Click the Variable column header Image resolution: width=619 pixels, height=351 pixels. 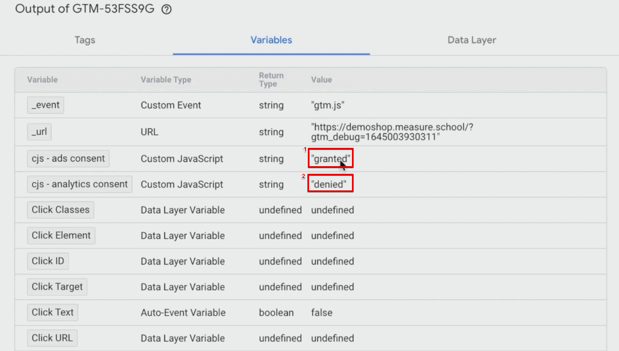(42, 79)
